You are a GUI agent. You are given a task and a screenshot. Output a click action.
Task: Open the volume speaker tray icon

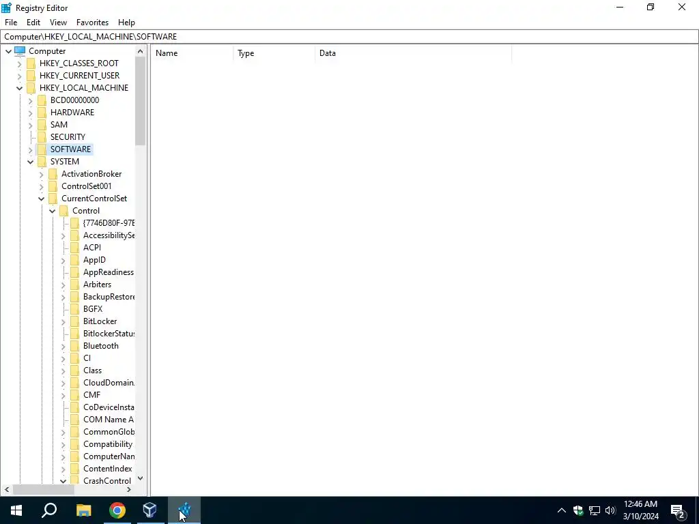tap(610, 510)
